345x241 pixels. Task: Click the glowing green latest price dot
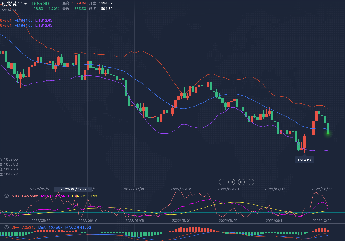[x=328, y=133]
